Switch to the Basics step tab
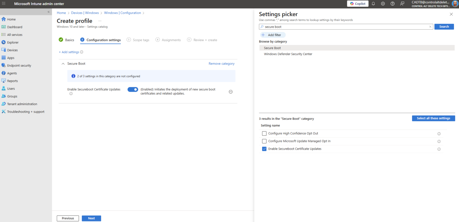 coord(66,40)
